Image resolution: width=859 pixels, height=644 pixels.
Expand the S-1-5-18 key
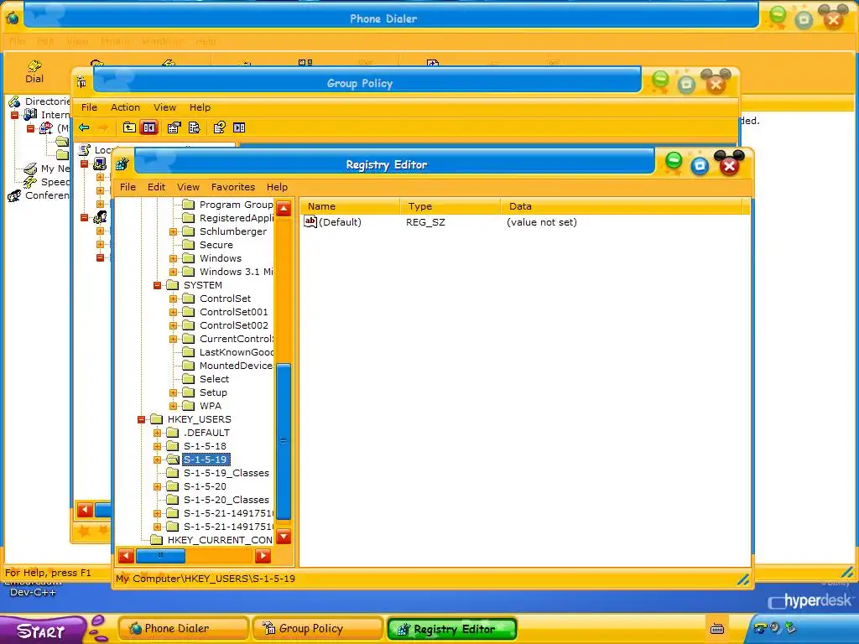(x=157, y=446)
